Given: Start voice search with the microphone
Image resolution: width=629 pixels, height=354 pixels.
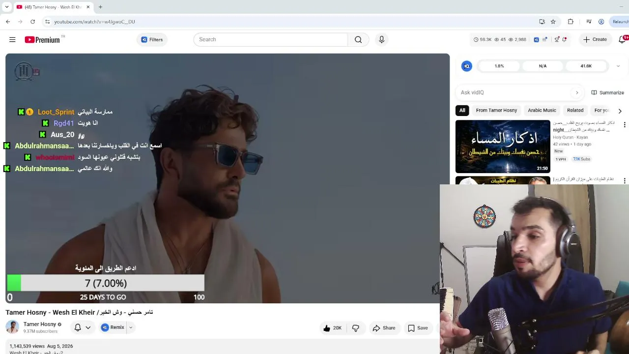Looking at the screenshot, I should [x=381, y=39].
